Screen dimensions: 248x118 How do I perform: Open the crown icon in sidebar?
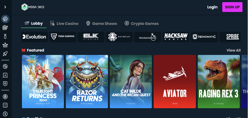tap(5, 45)
